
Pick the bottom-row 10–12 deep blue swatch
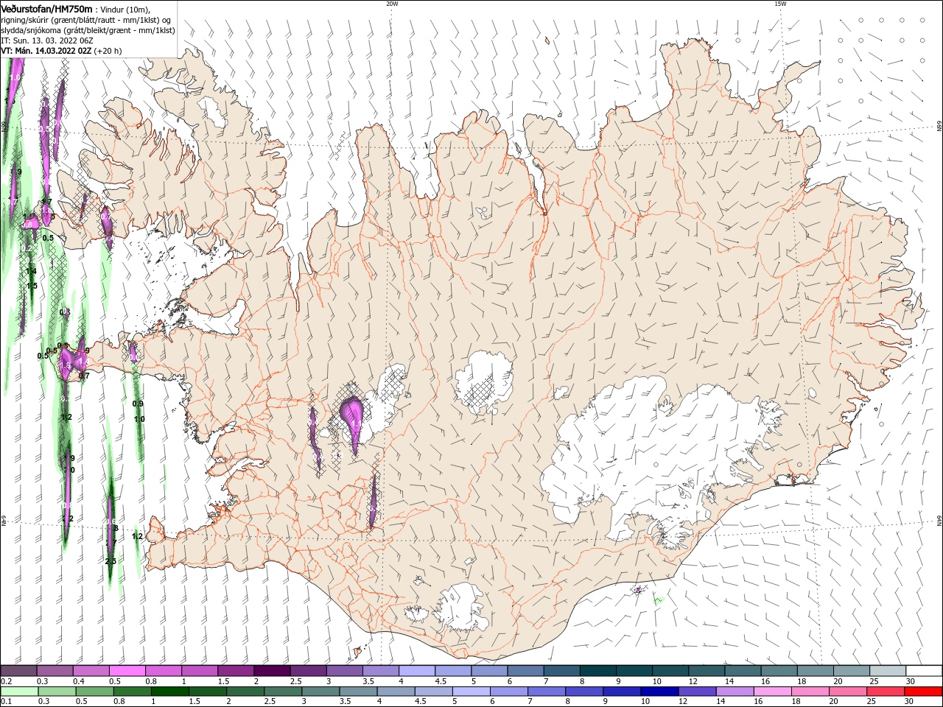point(659,692)
